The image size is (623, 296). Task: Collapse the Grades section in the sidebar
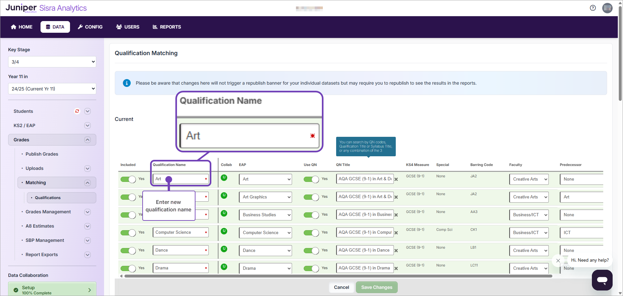tap(87, 140)
